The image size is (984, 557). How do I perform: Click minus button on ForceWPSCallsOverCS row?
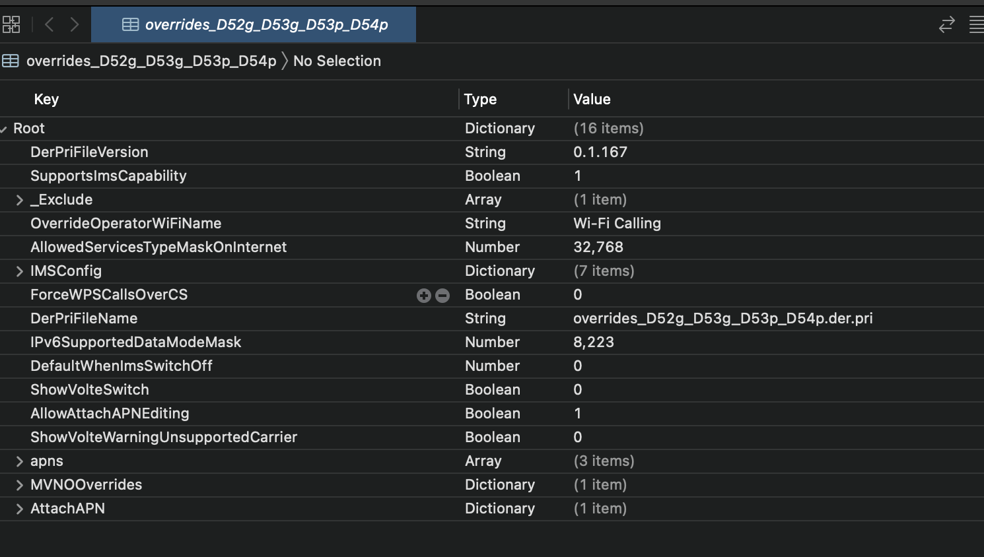(x=442, y=296)
